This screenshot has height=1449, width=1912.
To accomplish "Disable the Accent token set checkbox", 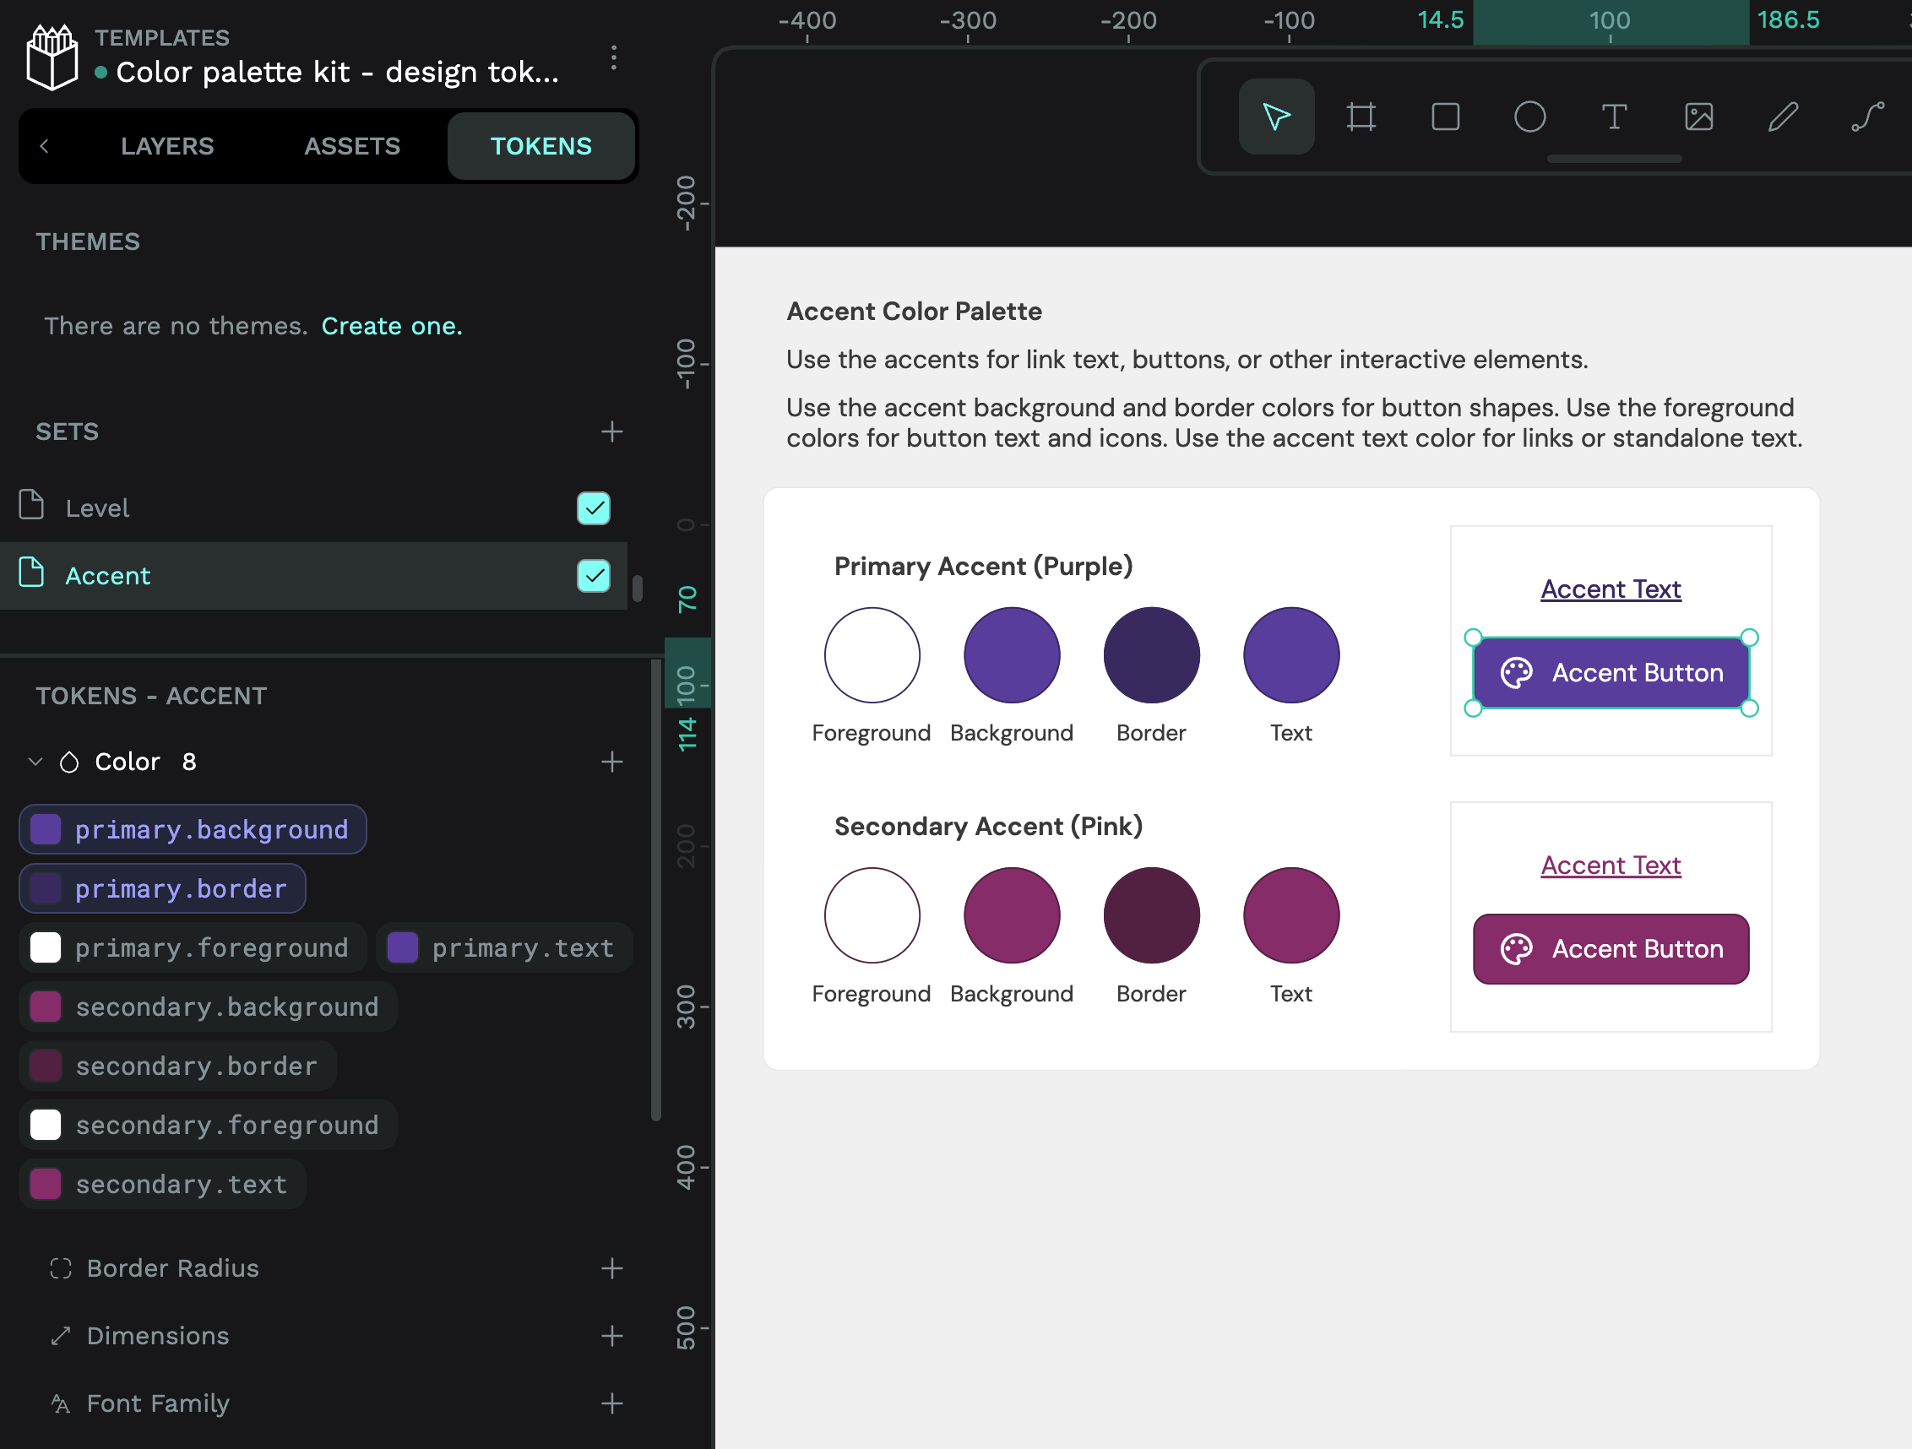I will tap(593, 575).
